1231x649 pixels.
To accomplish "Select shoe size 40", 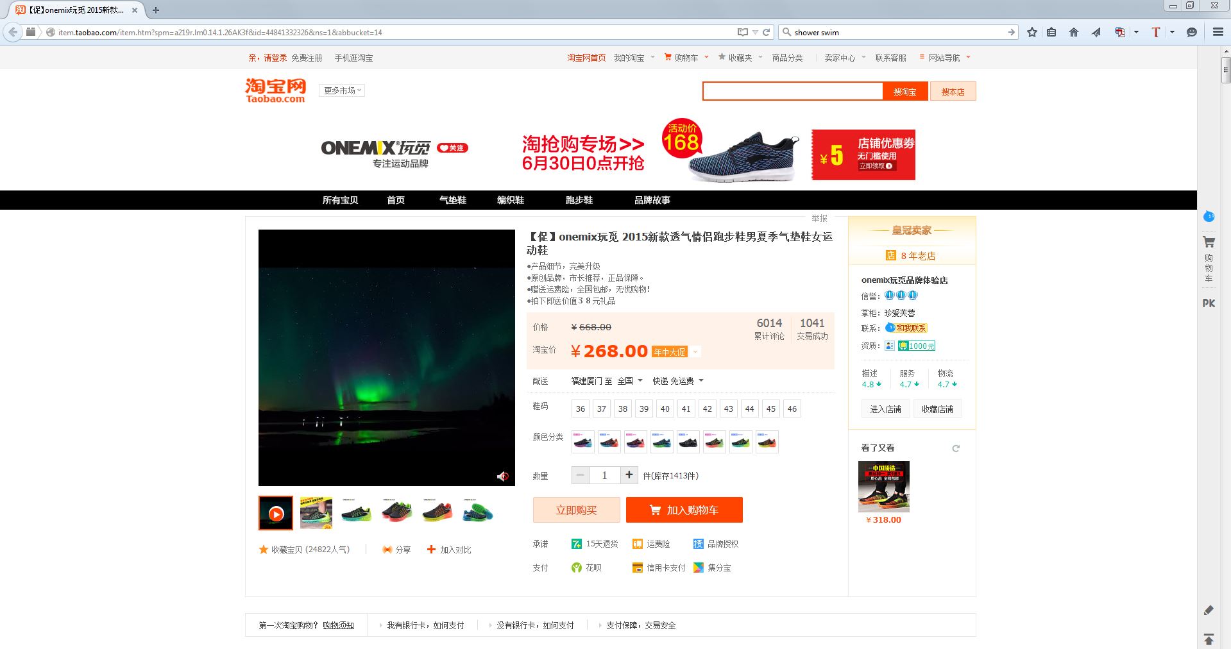I will 665,409.
